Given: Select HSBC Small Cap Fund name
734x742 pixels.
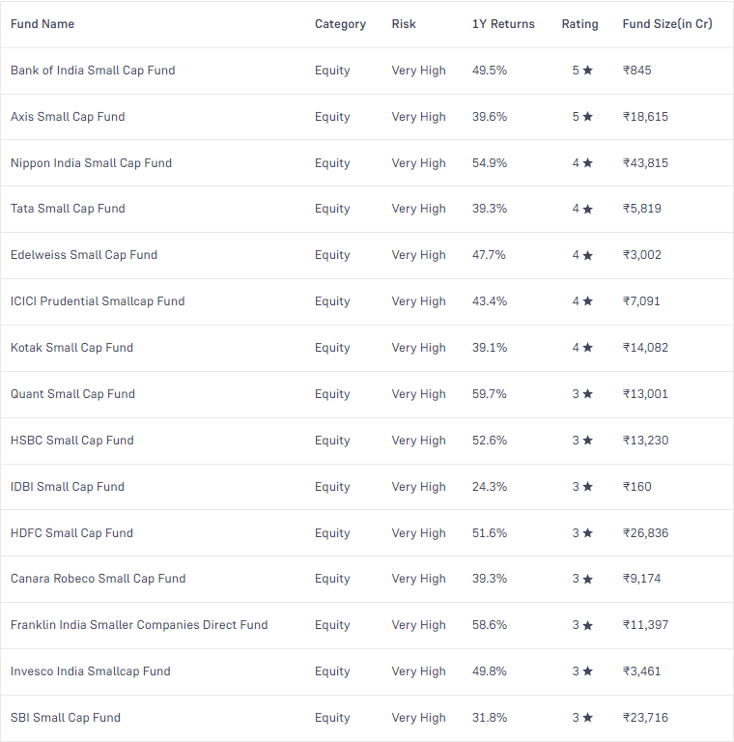Looking at the screenshot, I should 72,441.
